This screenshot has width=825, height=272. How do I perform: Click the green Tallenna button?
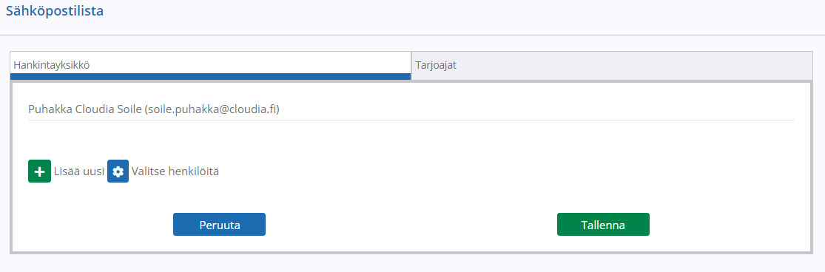pos(603,224)
